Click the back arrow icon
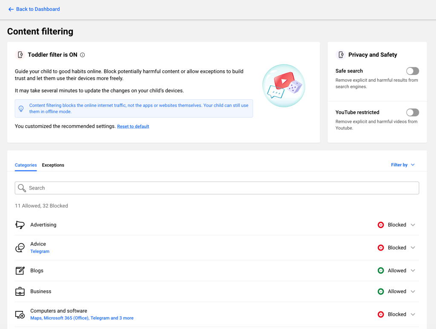The height and width of the screenshot is (329, 436). [x=11, y=9]
